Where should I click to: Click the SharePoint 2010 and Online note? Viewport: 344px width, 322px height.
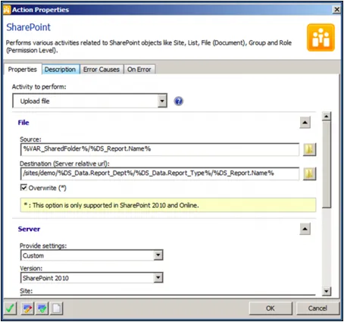tap(168, 205)
